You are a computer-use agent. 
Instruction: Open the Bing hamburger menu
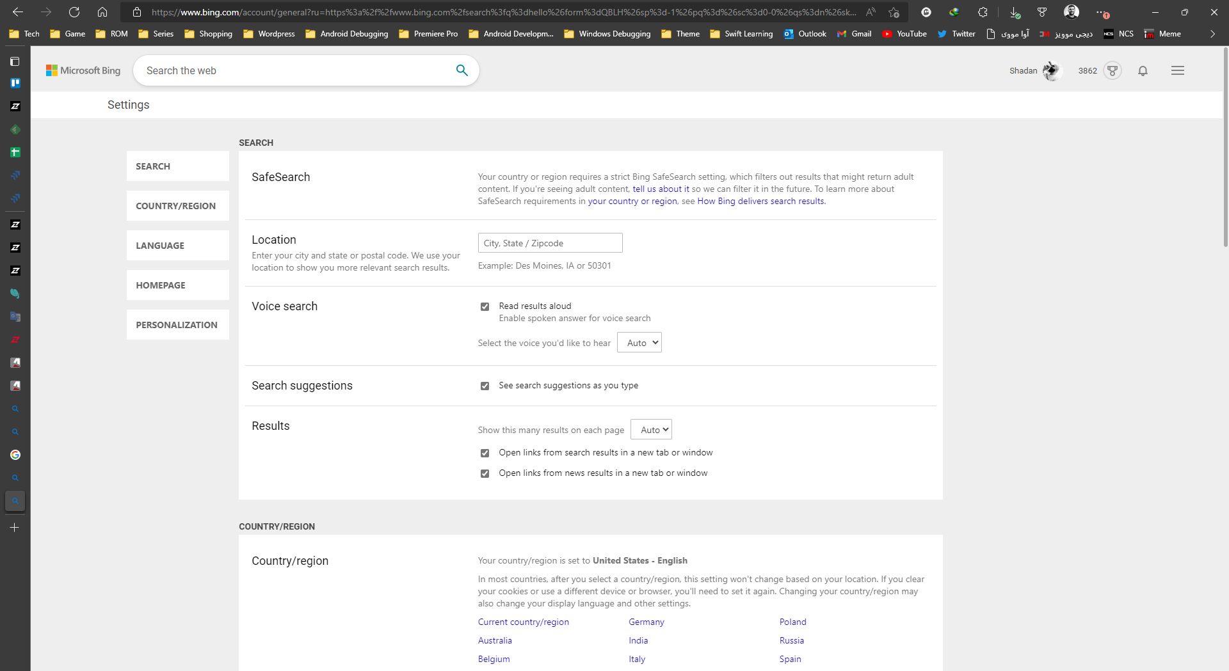click(x=1177, y=71)
